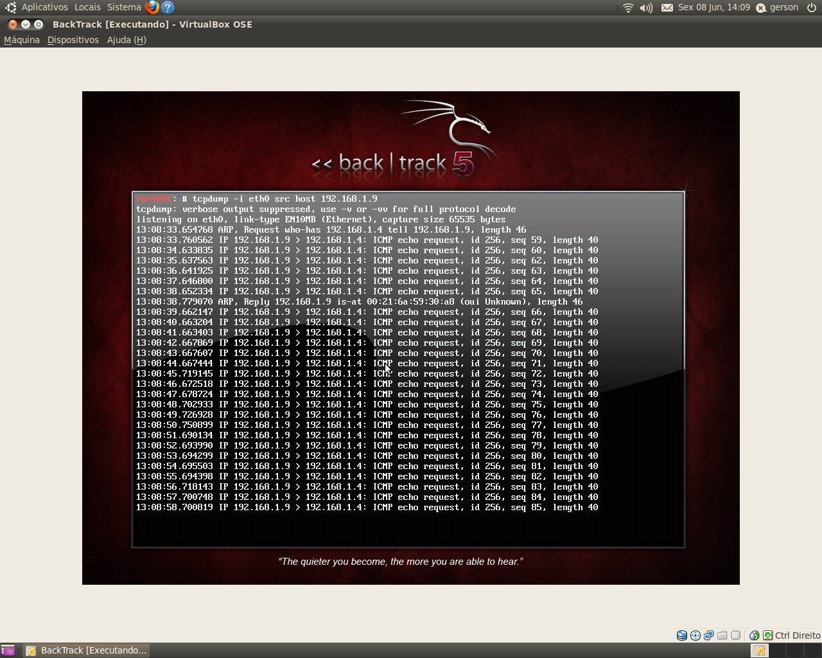
Task: Click the ARP Request who-has 192.168.1.4 line
Action: coord(331,230)
